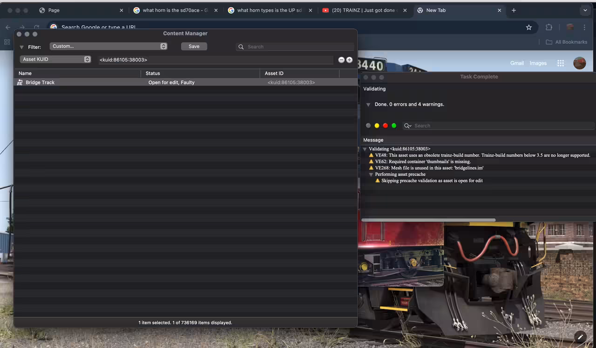The height and width of the screenshot is (348, 596).
Task: Select the VE62 thumbnails missing warning
Action: (x=423, y=161)
